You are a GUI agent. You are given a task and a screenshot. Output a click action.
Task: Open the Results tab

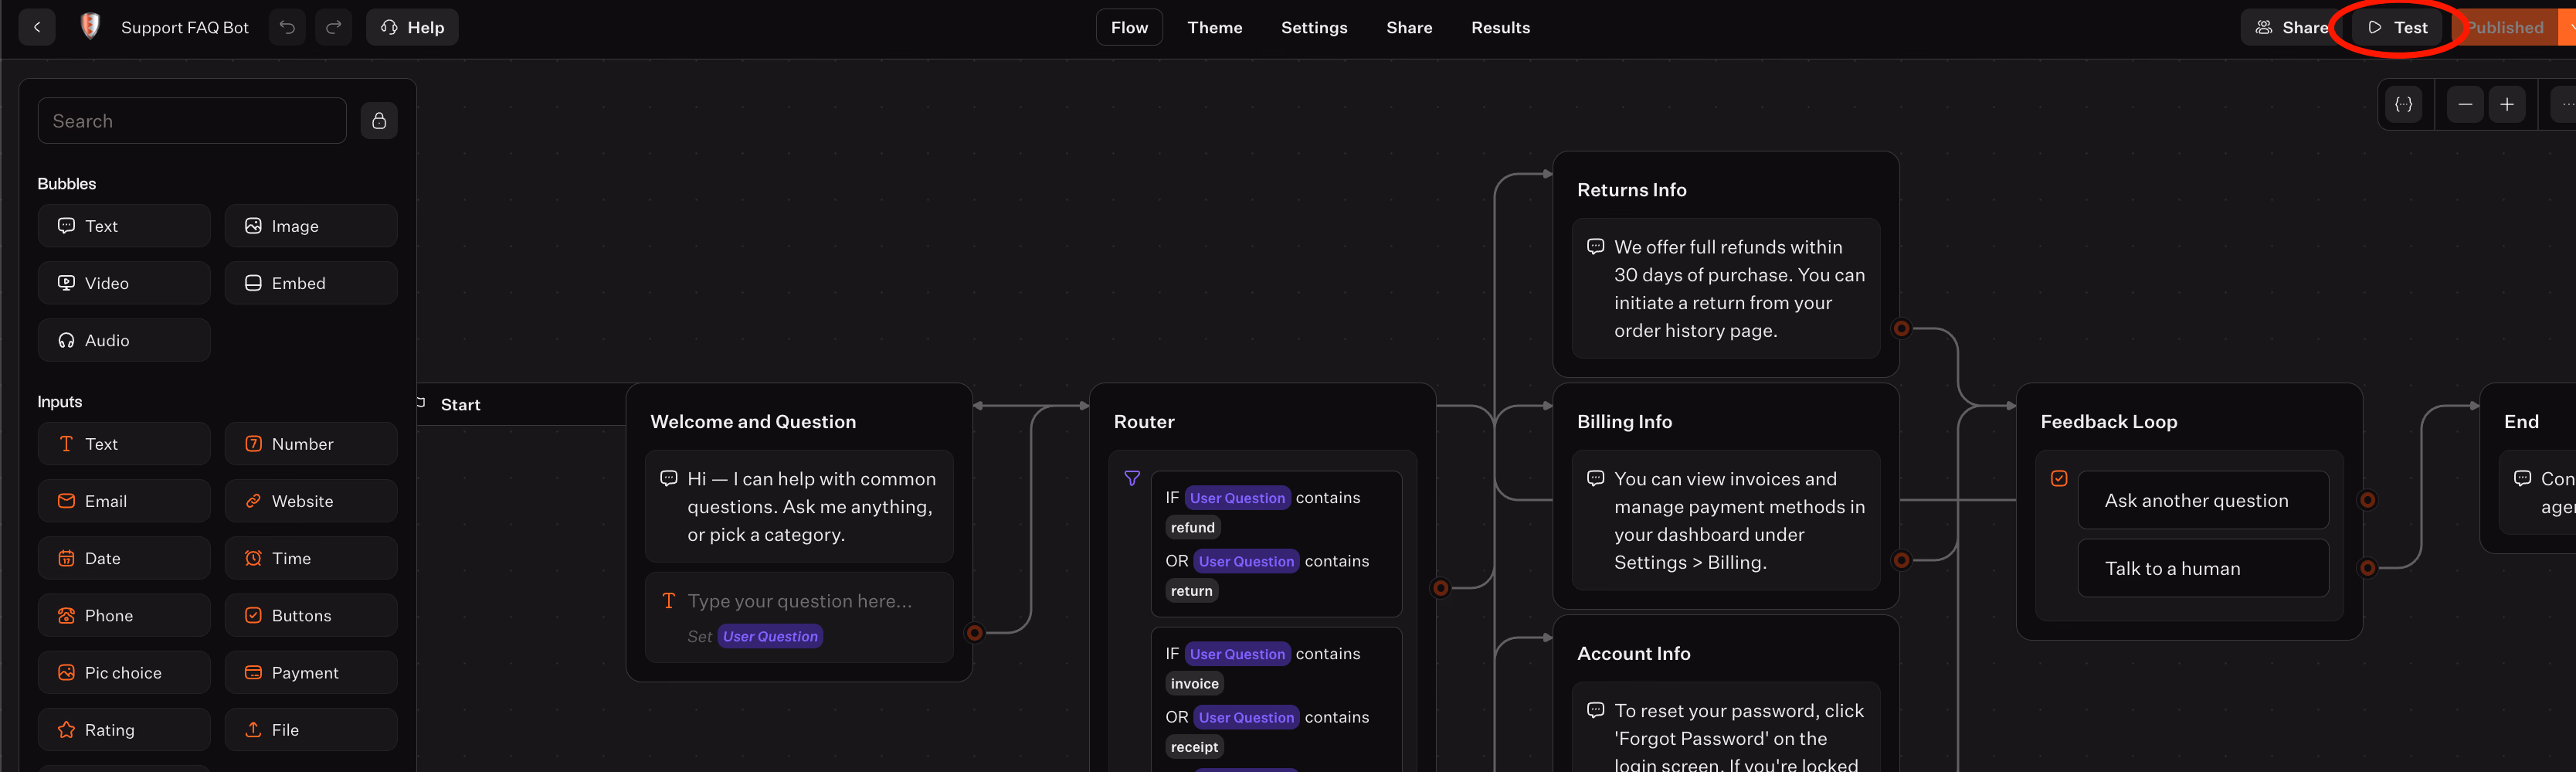pos(1500,27)
